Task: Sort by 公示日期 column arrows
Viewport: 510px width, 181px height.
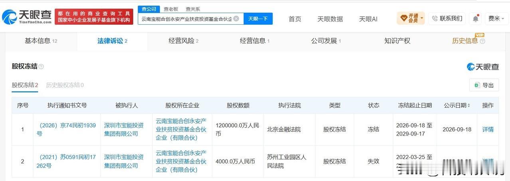Action: point(468,106)
